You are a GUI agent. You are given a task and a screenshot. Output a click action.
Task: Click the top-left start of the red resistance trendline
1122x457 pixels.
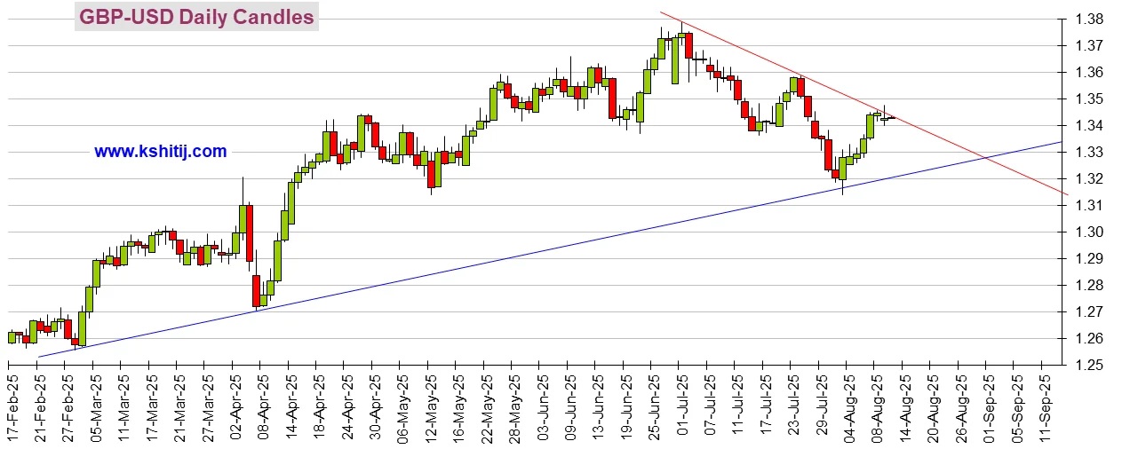coord(661,12)
